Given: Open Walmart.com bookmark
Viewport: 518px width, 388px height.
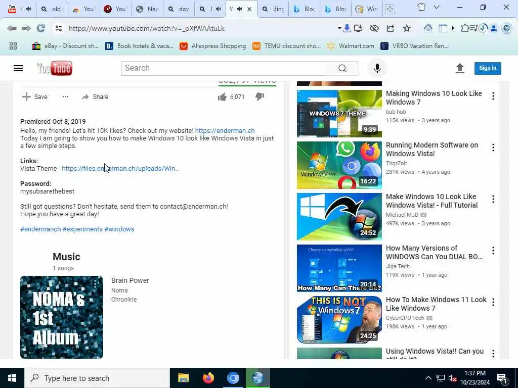Looking at the screenshot, I should click(x=351, y=46).
